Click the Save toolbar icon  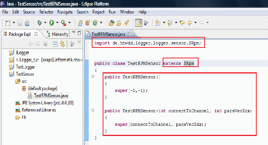click(x=20, y=23)
